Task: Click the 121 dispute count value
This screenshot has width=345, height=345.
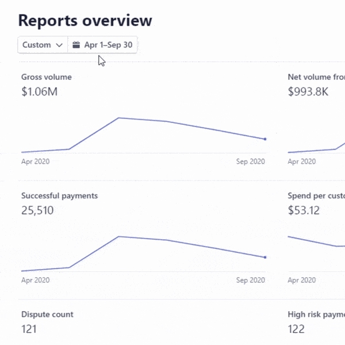Action: [29, 329]
